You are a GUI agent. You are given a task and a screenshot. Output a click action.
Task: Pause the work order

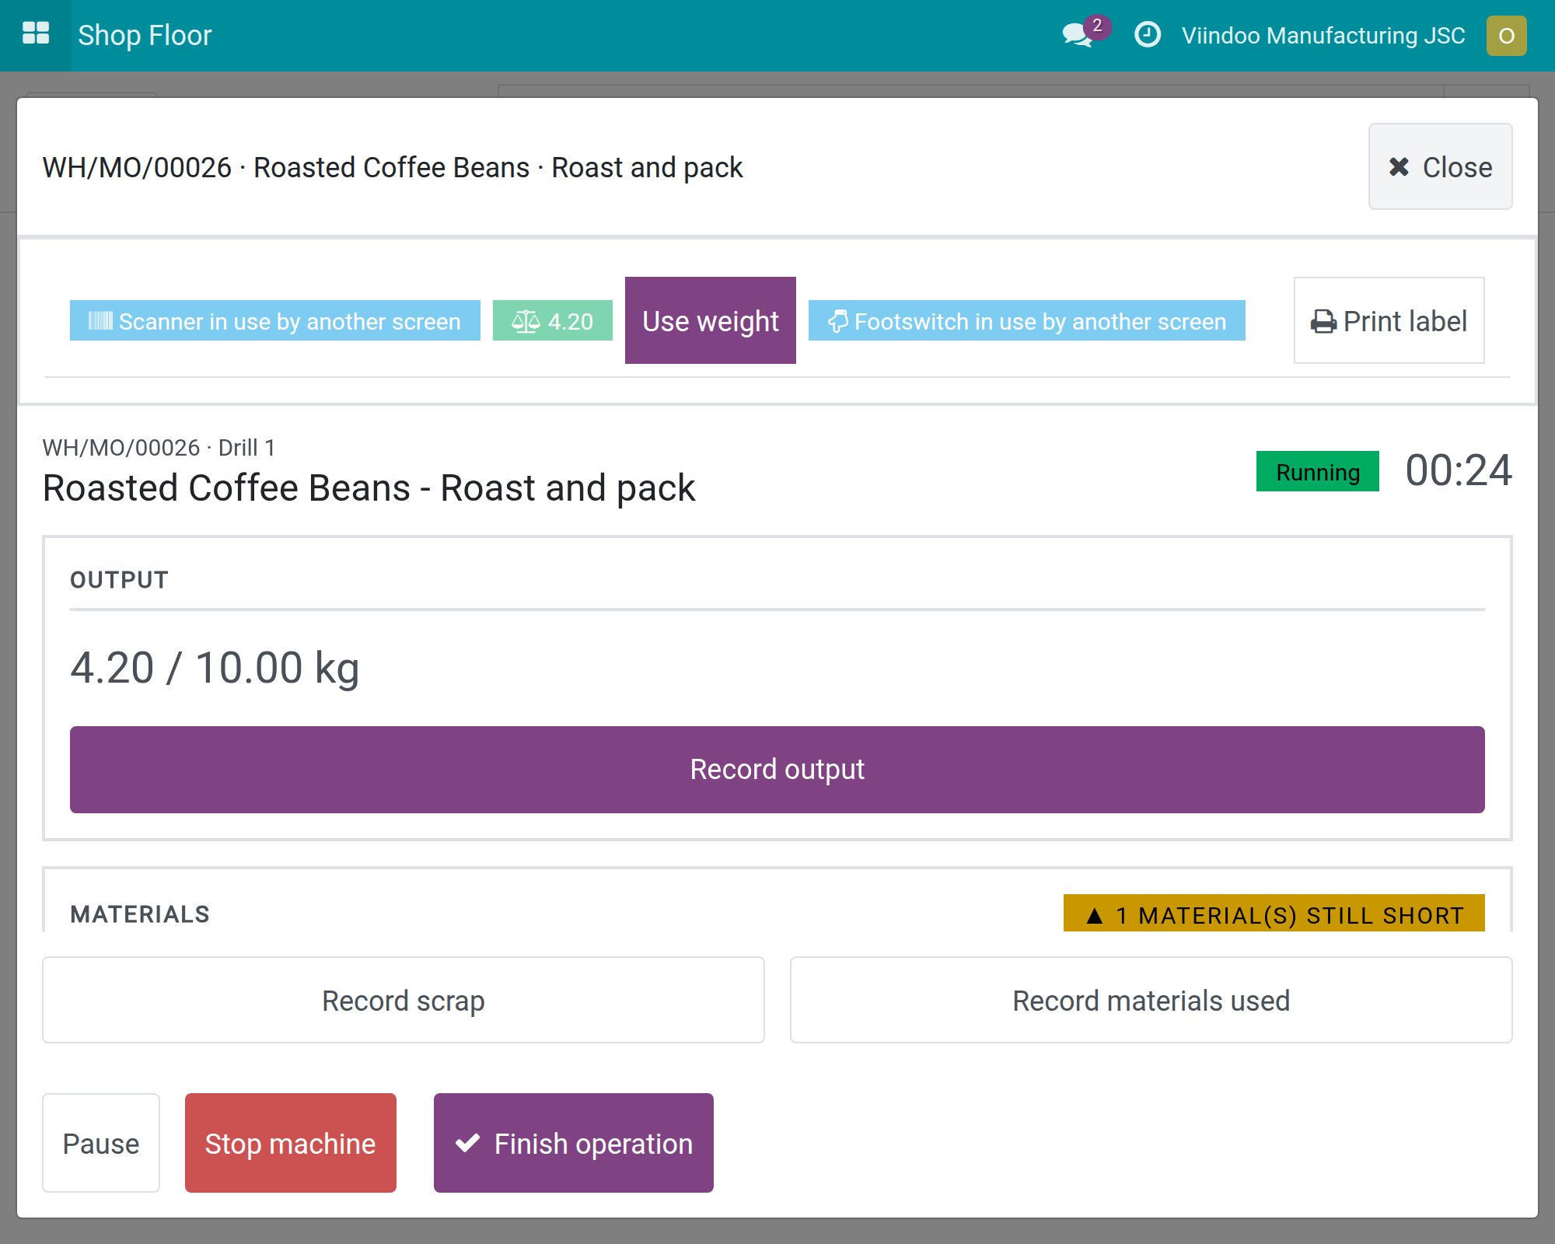[101, 1143]
